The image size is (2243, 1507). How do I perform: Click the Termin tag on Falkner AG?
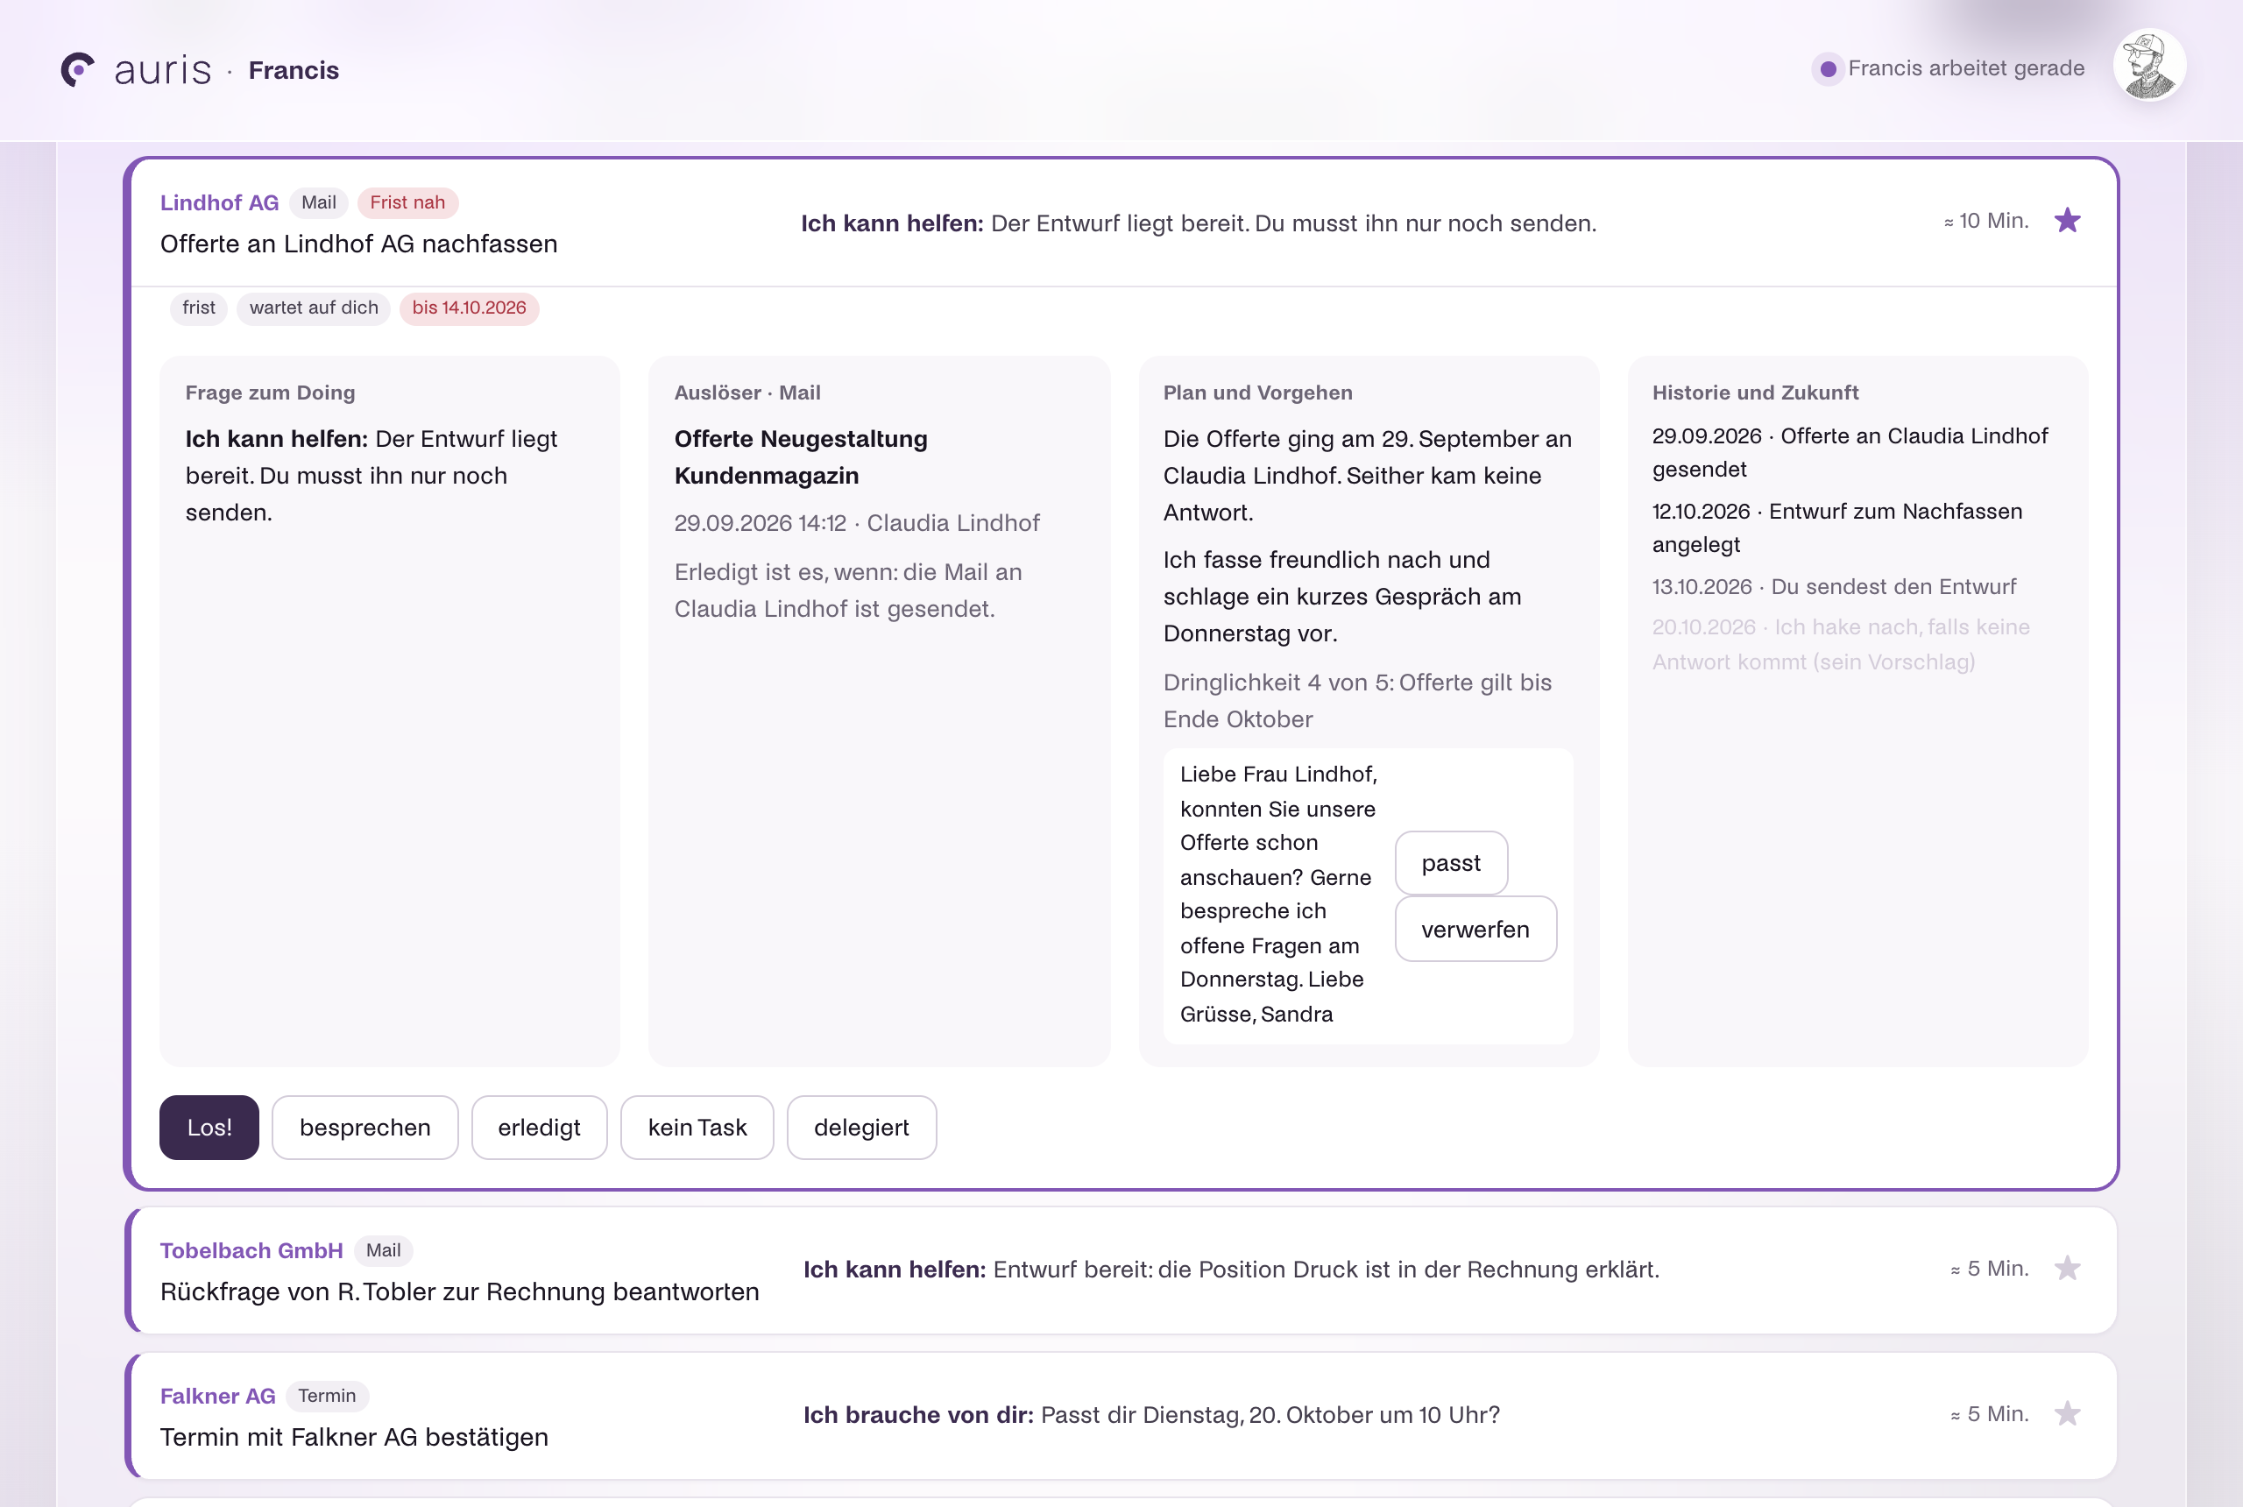327,1396
